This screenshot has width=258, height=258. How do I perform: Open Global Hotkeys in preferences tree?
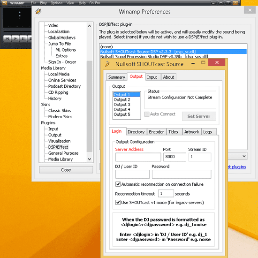[x=62, y=38]
